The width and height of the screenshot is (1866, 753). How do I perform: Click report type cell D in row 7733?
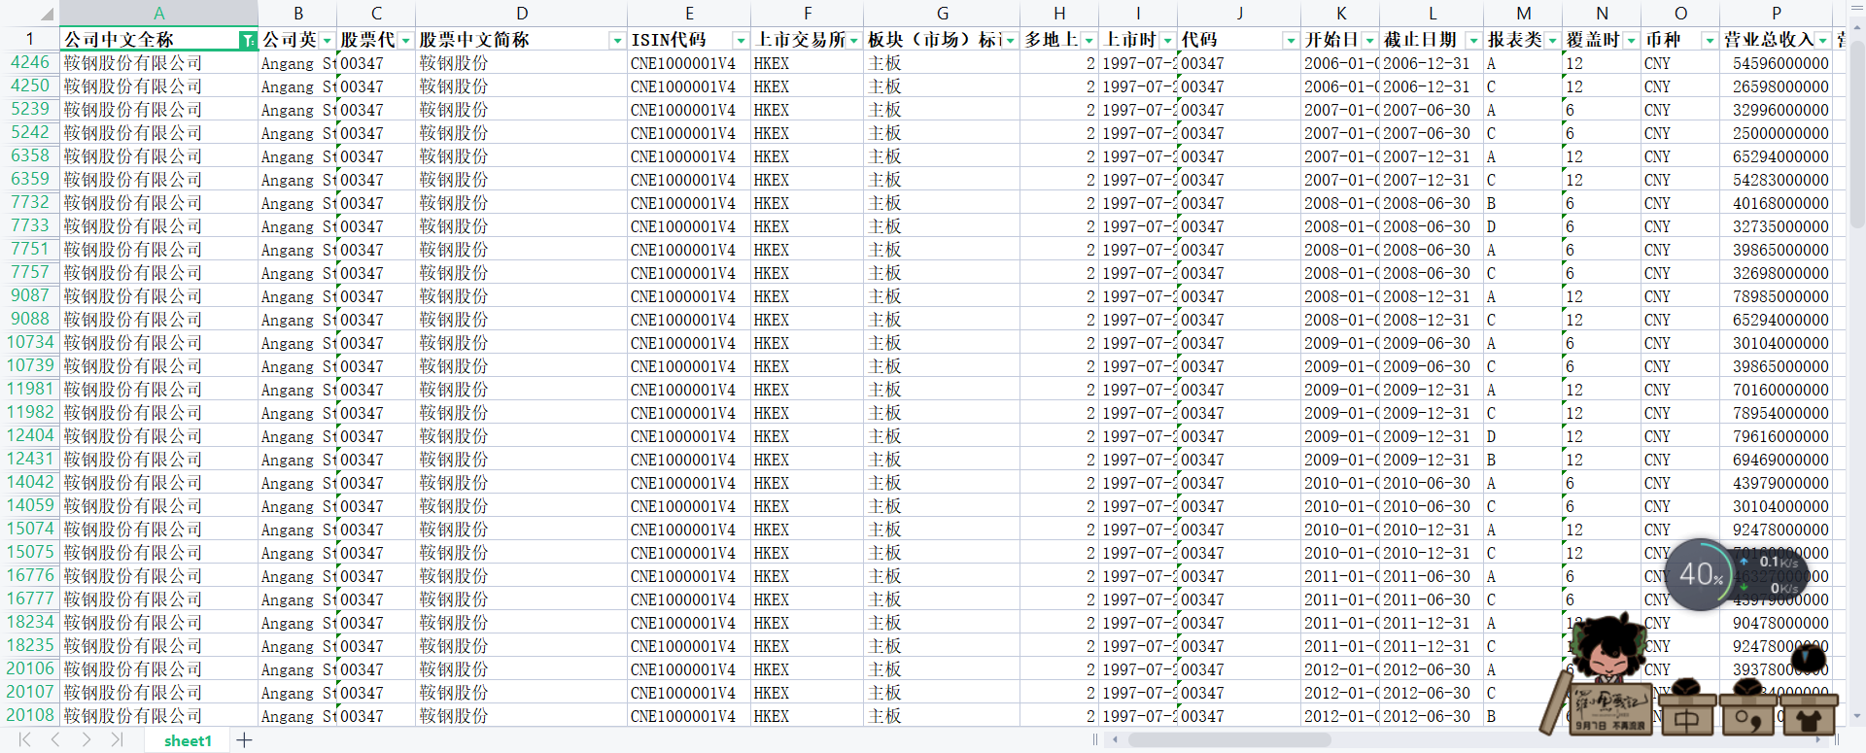pos(1524,226)
